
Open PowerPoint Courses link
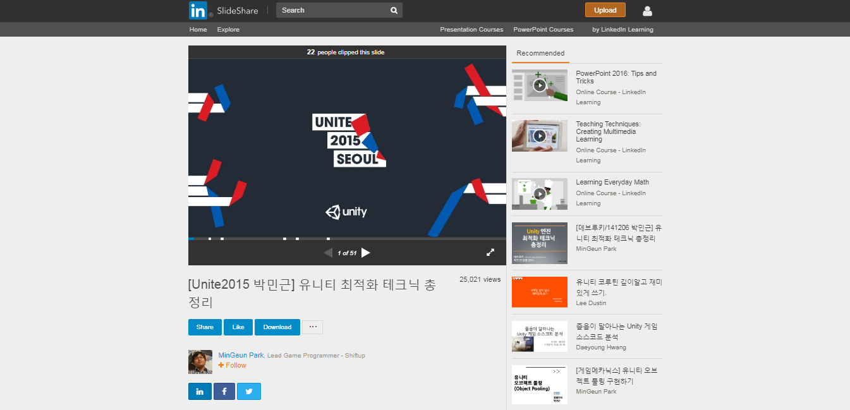(543, 30)
